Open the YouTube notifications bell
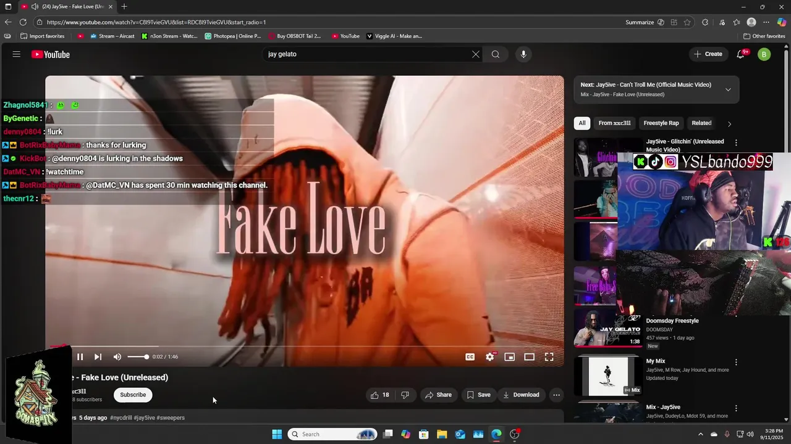 coord(740,54)
